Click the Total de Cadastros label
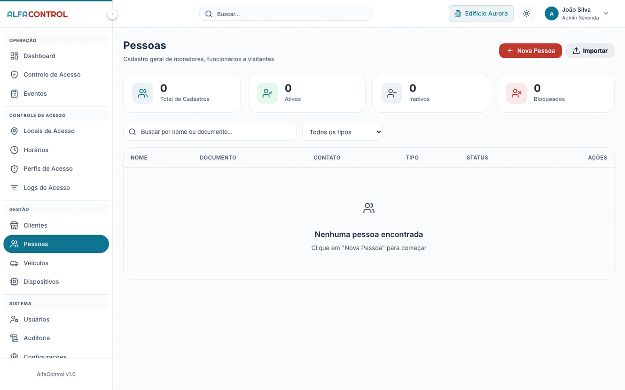The width and height of the screenshot is (625, 390). (185, 99)
